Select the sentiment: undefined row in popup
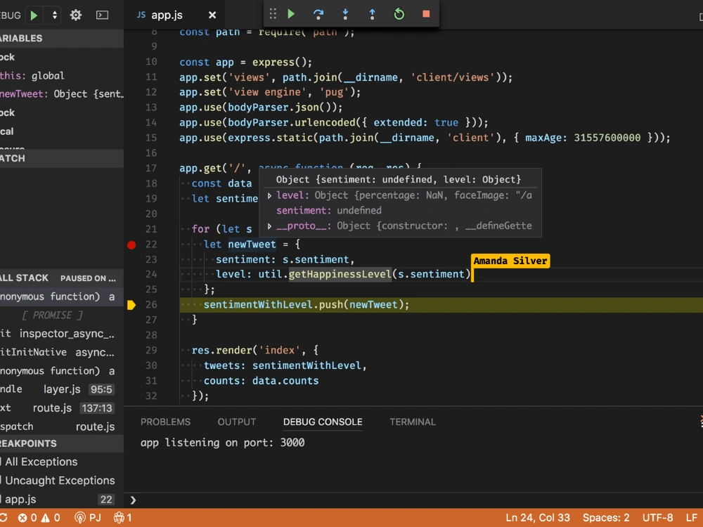The image size is (703, 527). click(328, 211)
